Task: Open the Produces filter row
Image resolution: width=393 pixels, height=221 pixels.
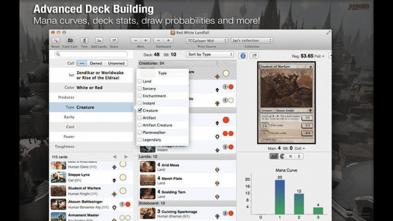Action: 91,97
